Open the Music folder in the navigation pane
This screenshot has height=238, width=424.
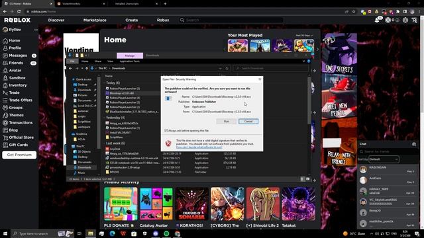[81, 173]
